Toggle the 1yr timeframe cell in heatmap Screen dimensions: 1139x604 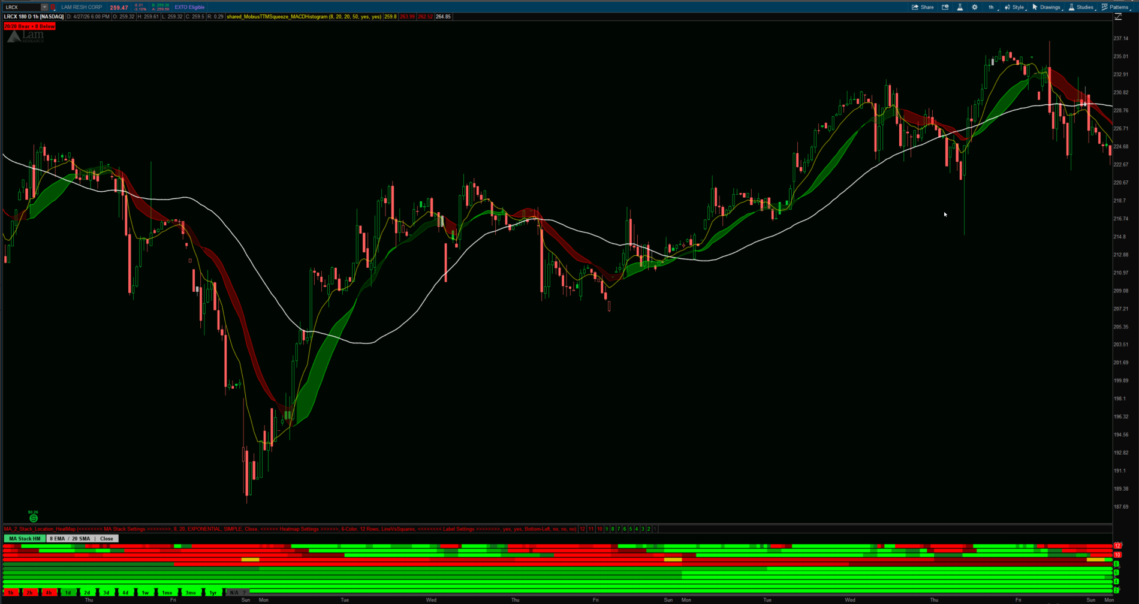[213, 593]
